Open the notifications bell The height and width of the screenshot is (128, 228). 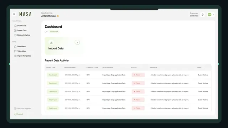(203, 15)
